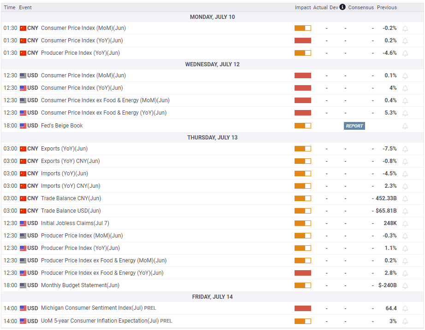The width and height of the screenshot is (425, 330).
Task: Click bell icon for Trade Balance USD(Jun)
Action: tap(405, 211)
